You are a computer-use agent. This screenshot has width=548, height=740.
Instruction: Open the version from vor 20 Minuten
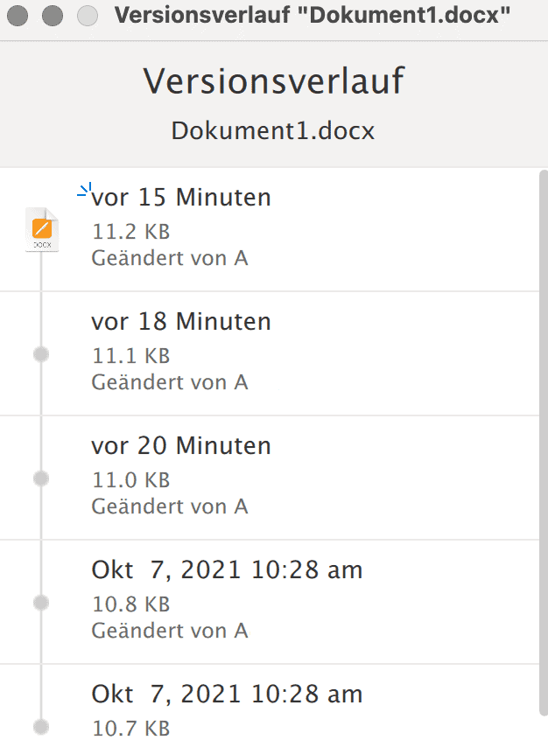click(270, 478)
